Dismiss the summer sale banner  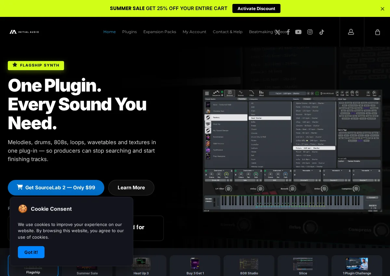pos(383,9)
